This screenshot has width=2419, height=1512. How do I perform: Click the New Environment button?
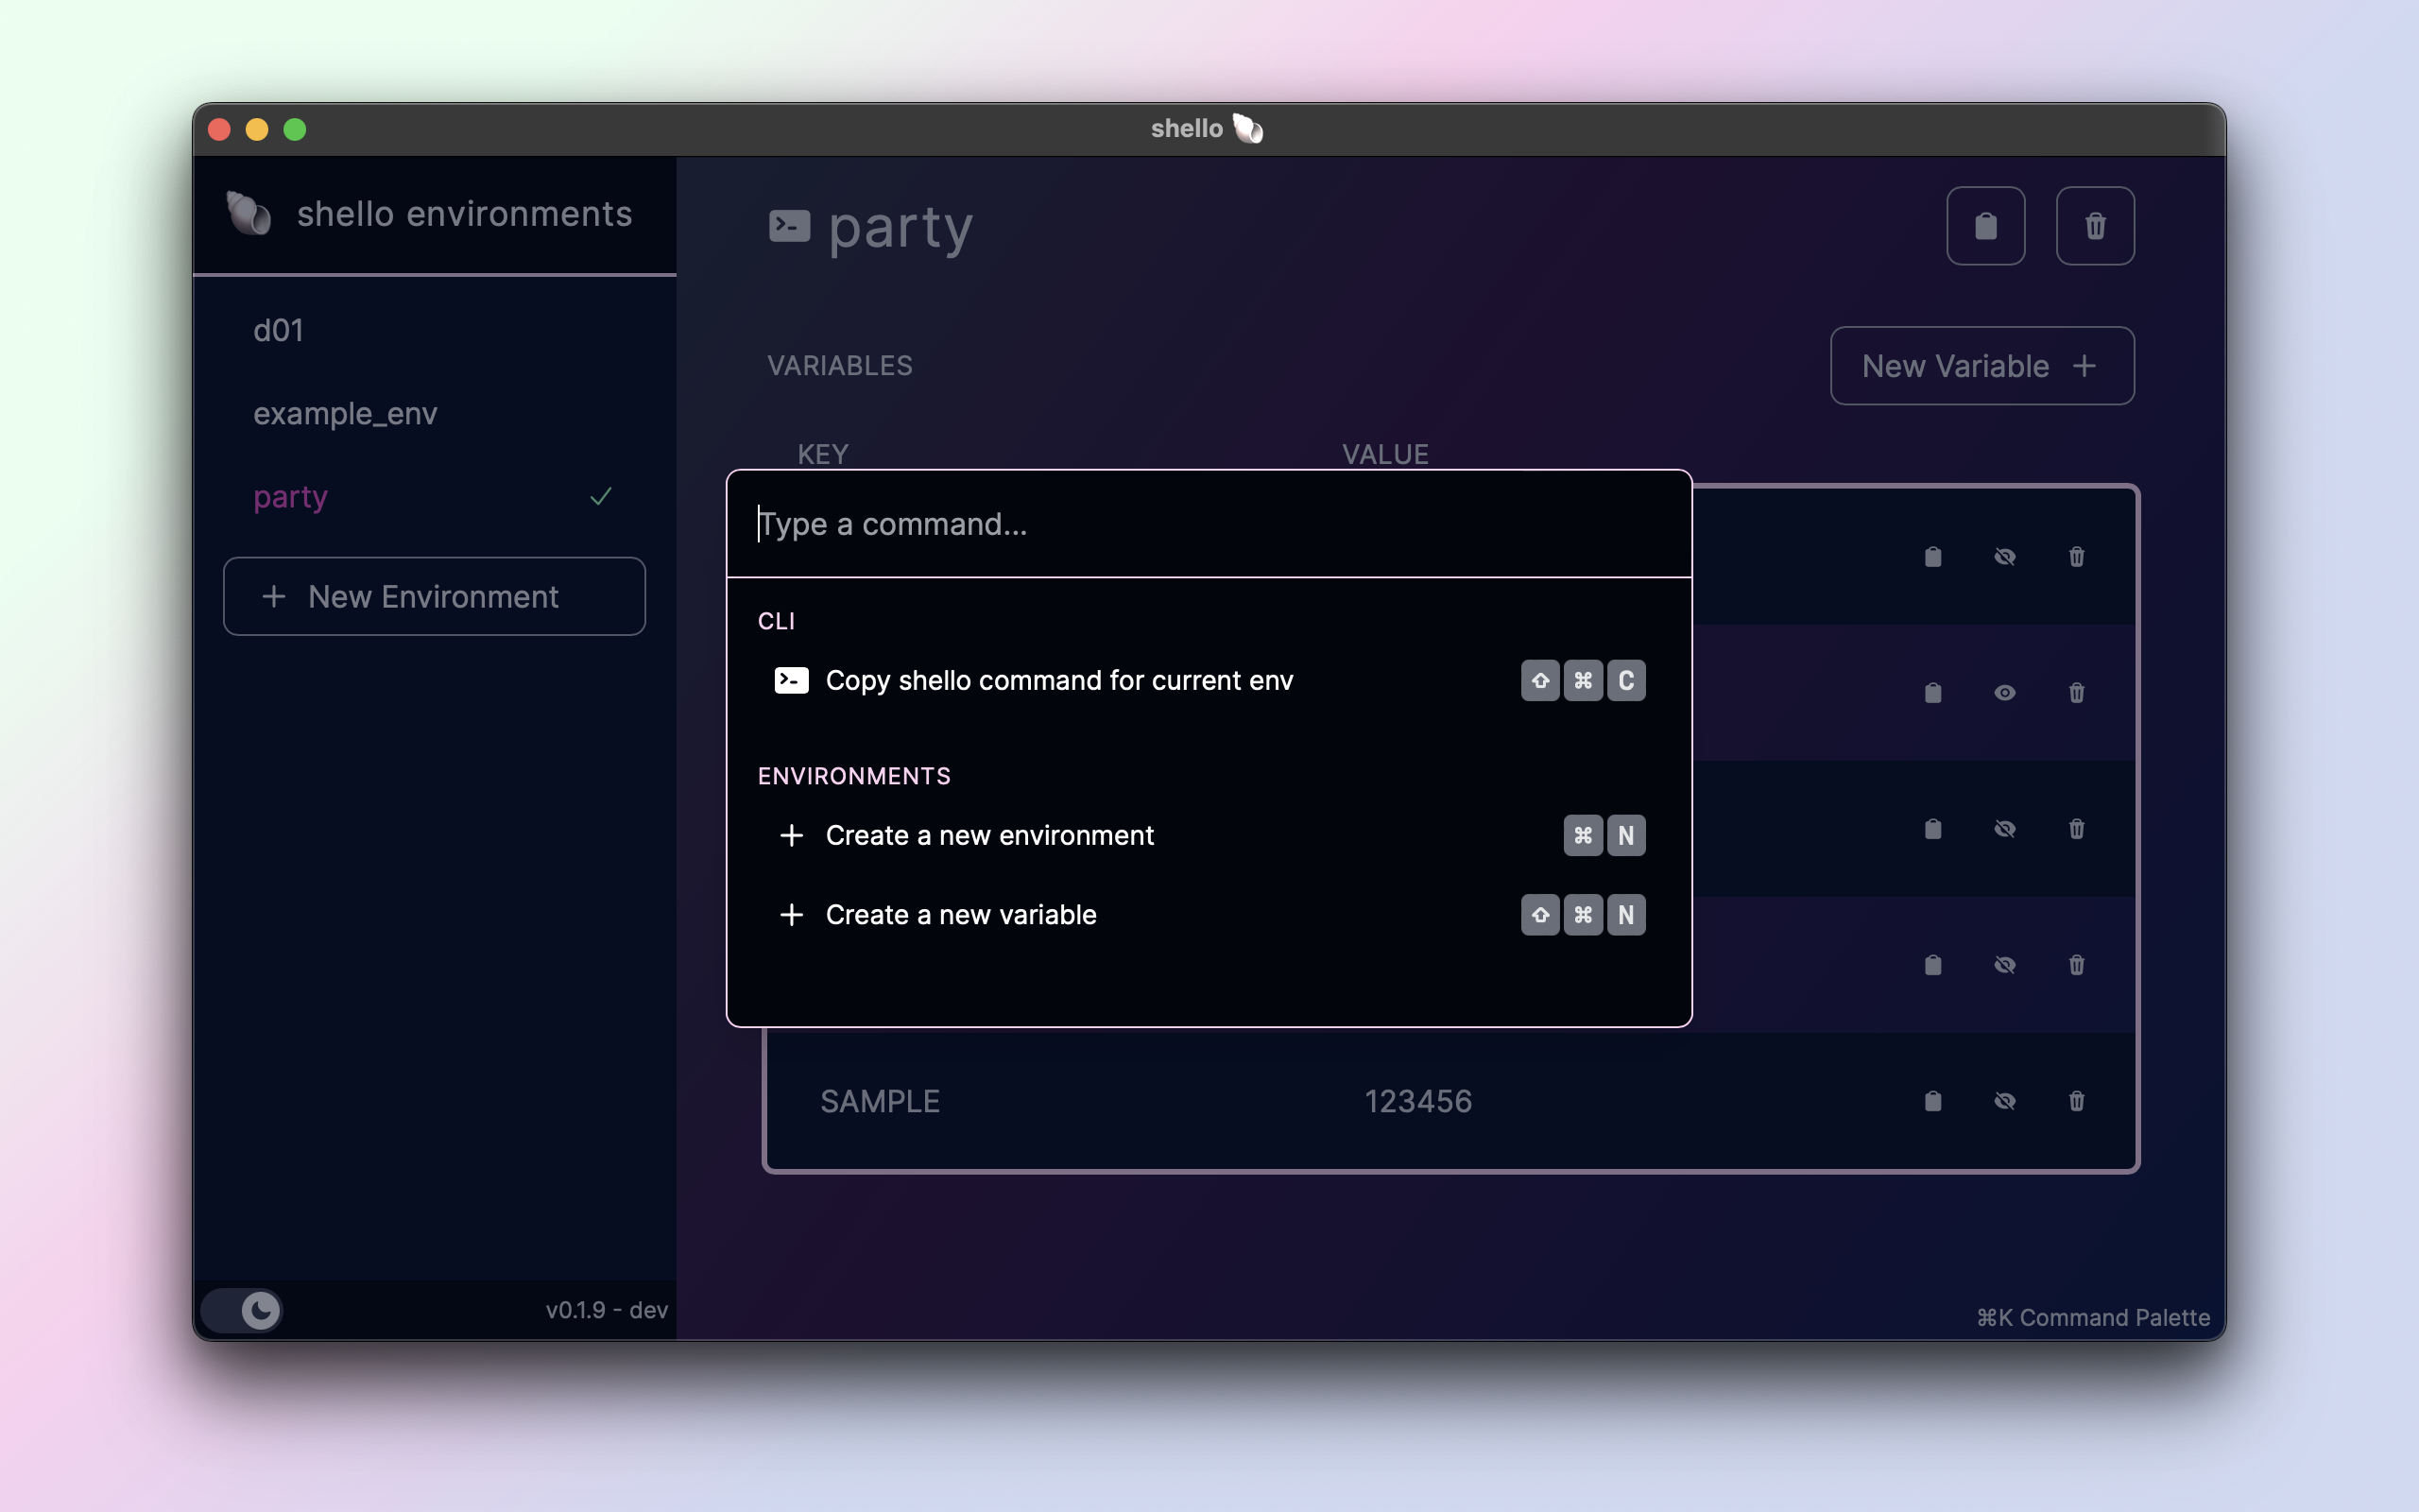(434, 596)
